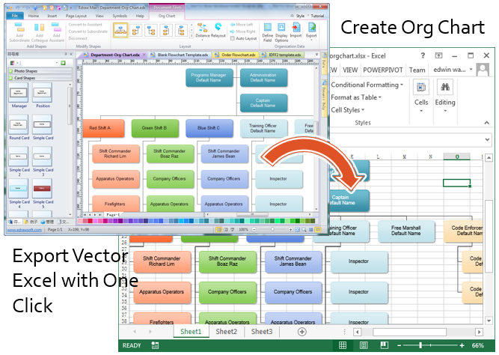Switch to the Sheet2 tab

point(226,332)
